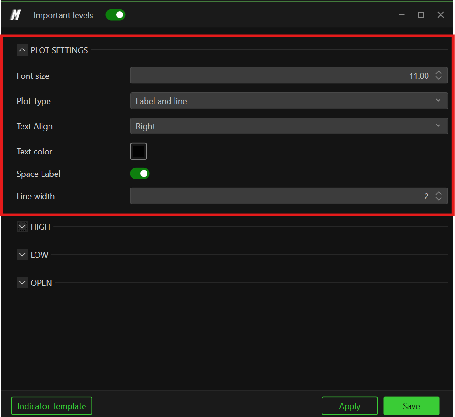Viewport: 455px width, 417px height.
Task: Click the M application logo icon
Action: coord(15,15)
